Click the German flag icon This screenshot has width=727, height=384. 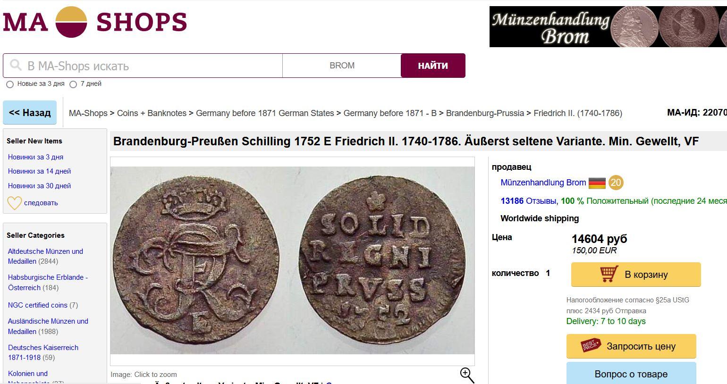coord(597,183)
